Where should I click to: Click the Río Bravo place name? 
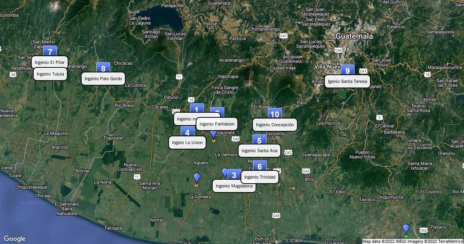point(125,105)
